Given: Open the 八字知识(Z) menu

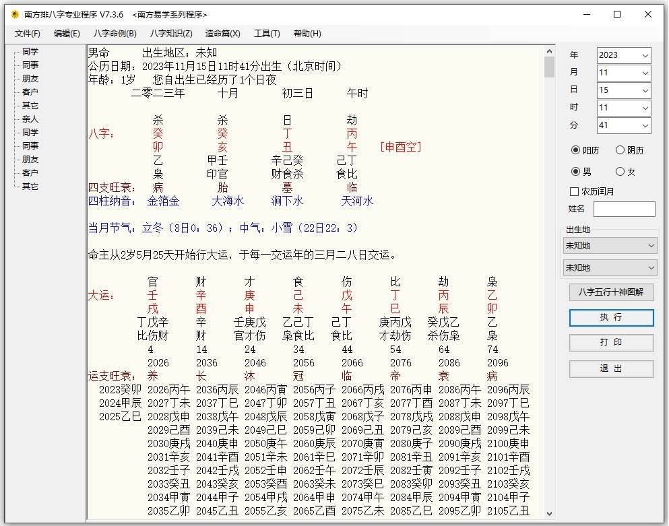Looking at the screenshot, I should [171, 34].
